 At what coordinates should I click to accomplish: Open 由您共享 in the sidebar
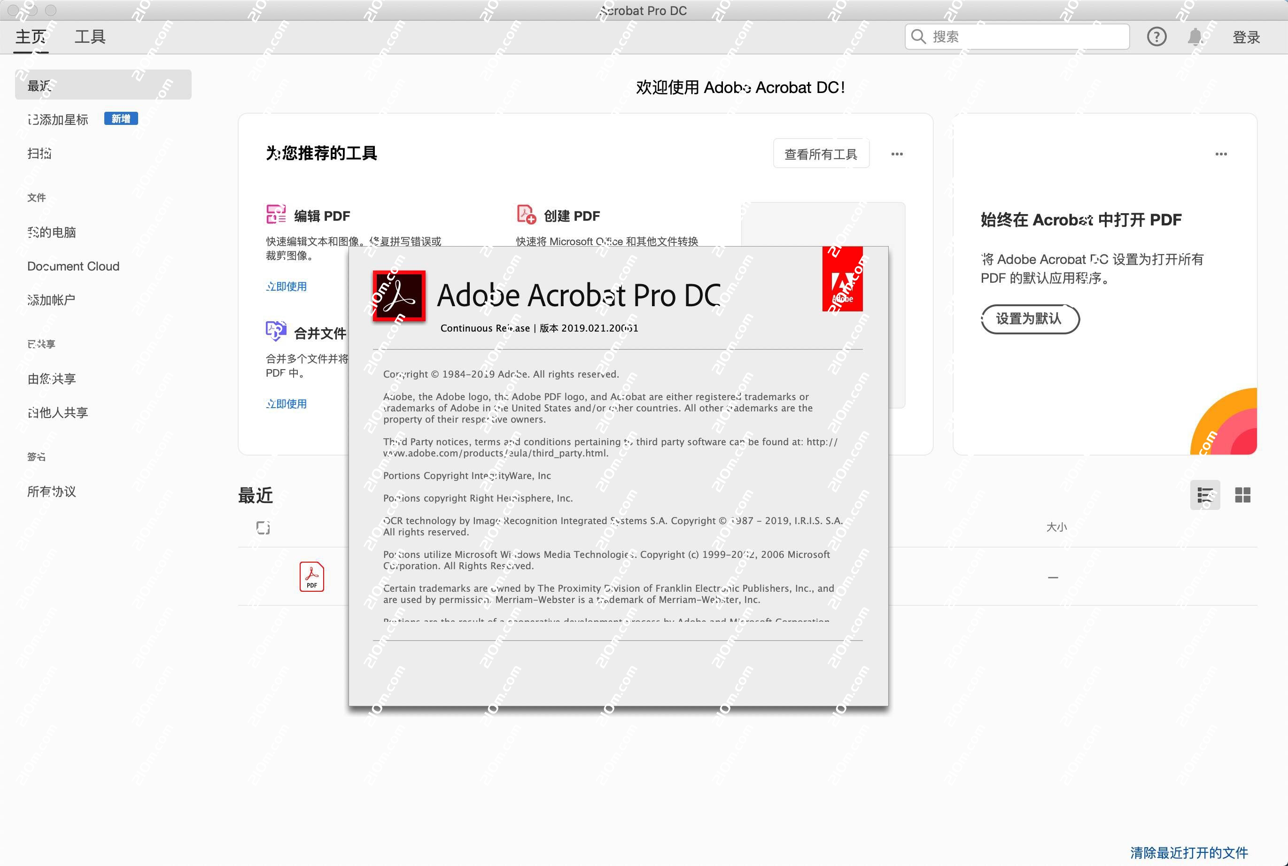[x=52, y=379]
